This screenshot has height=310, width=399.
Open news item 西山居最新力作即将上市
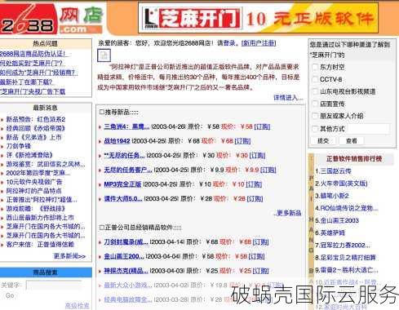pyautogui.click(x=40, y=218)
